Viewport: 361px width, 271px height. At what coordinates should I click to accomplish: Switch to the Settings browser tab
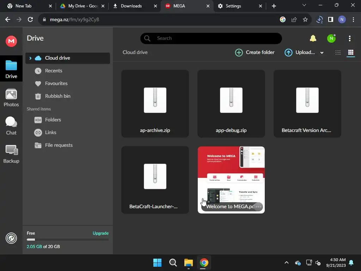click(239, 6)
